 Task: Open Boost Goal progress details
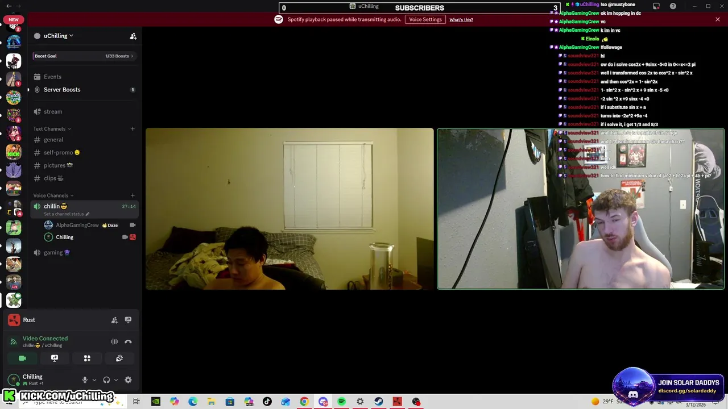pos(83,56)
